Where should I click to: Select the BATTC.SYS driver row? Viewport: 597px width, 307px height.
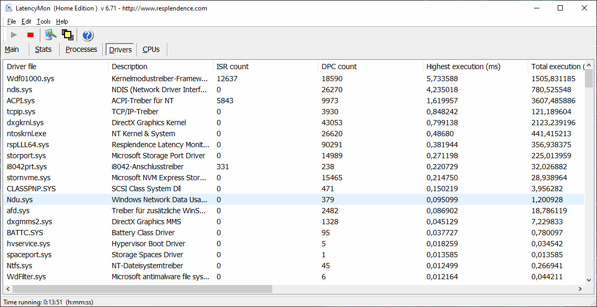(294, 233)
